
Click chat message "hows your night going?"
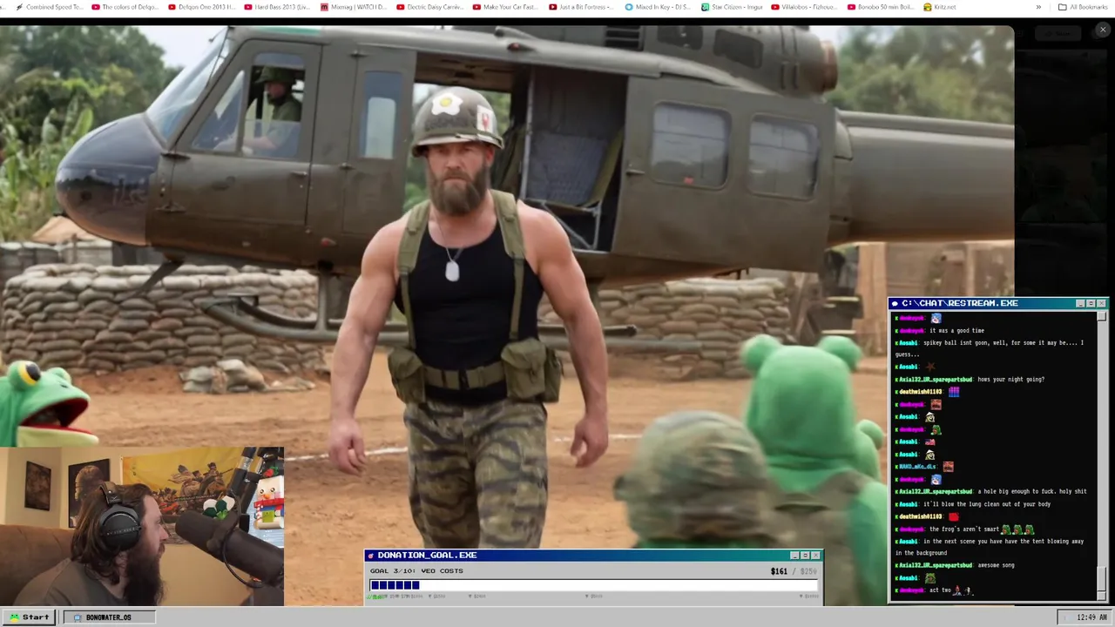click(1010, 380)
